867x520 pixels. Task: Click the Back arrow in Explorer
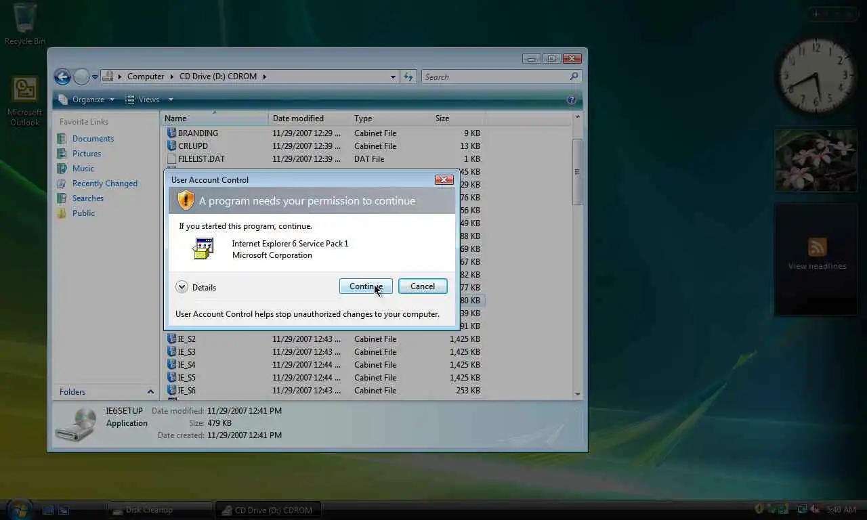coord(62,77)
